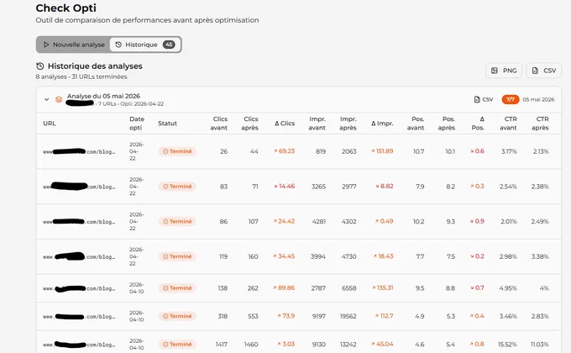Click the Pos. après column header
Screen dimensions: 571x353
point(447,124)
